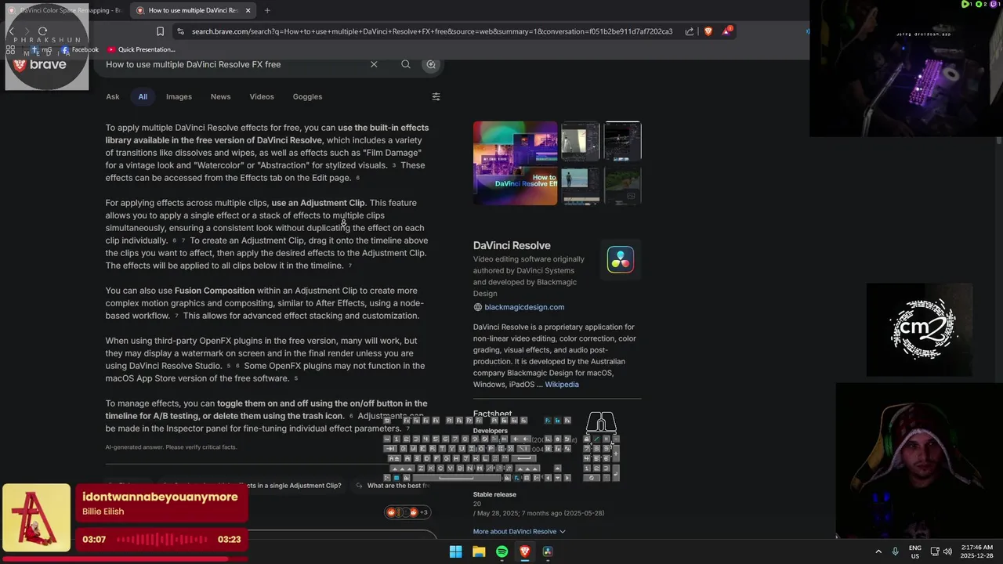The width and height of the screenshot is (1003, 564).
Task: Open the ENG US language switcher
Action: click(x=915, y=551)
